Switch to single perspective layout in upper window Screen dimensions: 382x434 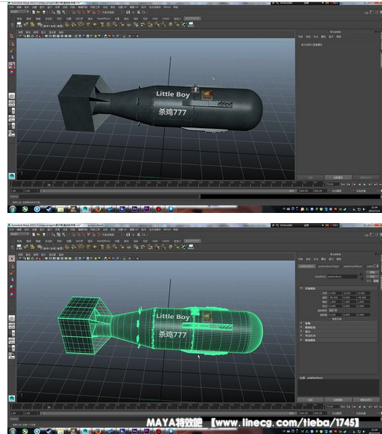coord(11,96)
